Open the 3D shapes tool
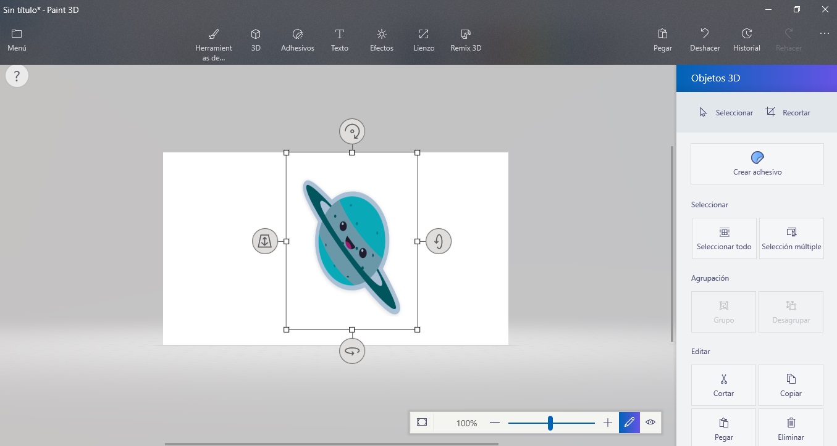This screenshot has height=446, width=837. pos(255,39)
